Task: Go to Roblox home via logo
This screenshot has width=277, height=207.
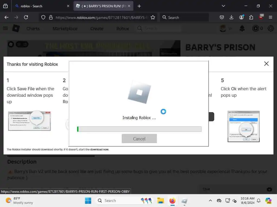Action: point(16,28)
